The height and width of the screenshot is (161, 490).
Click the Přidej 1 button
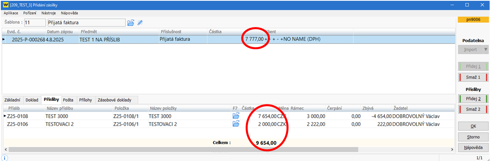473,66
